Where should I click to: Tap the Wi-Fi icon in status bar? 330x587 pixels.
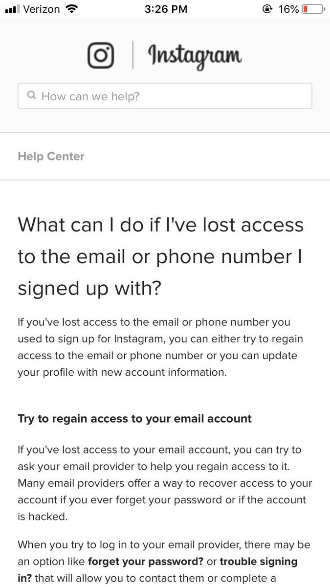[72, 9]
